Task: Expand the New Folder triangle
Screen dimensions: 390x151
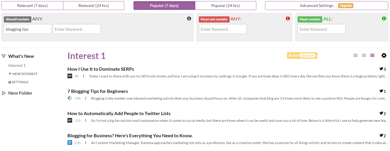Action: [x=4, y=93]
